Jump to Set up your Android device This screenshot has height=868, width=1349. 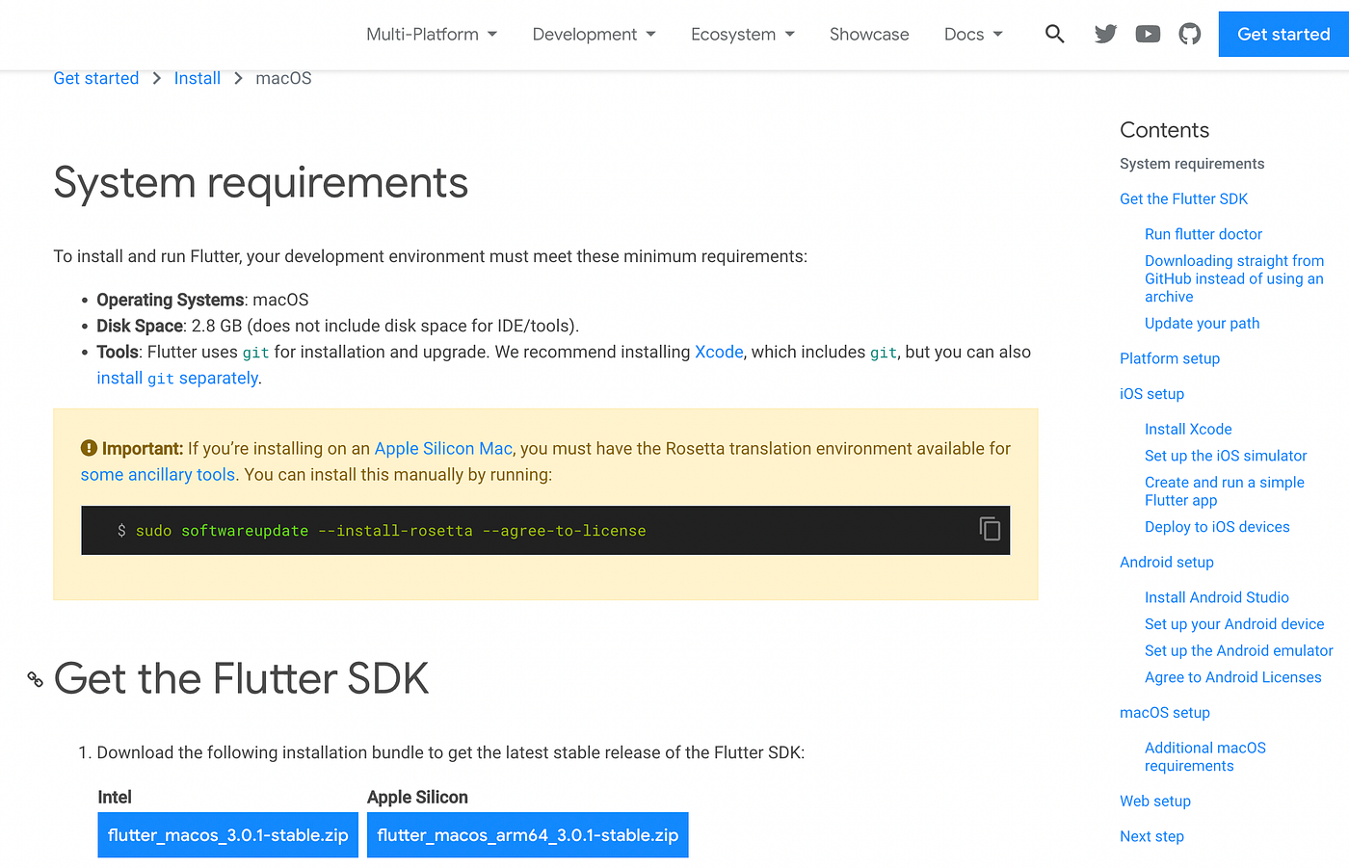coord(1234,624)
